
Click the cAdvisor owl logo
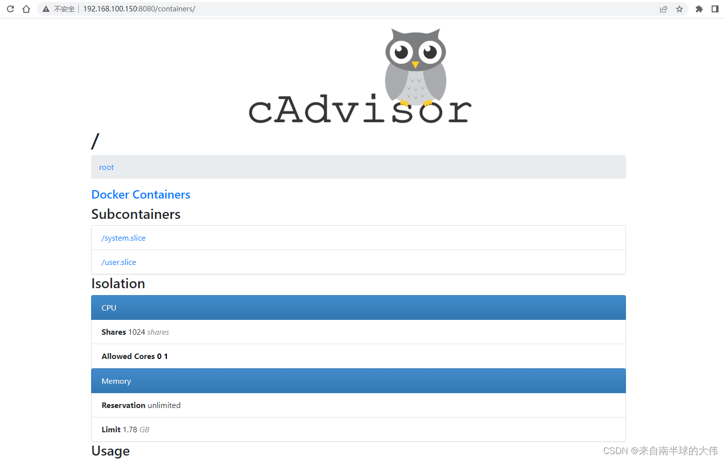[x=360, y=76]
